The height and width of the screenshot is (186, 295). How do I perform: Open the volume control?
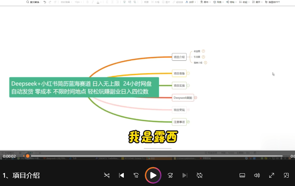(257, 175)
